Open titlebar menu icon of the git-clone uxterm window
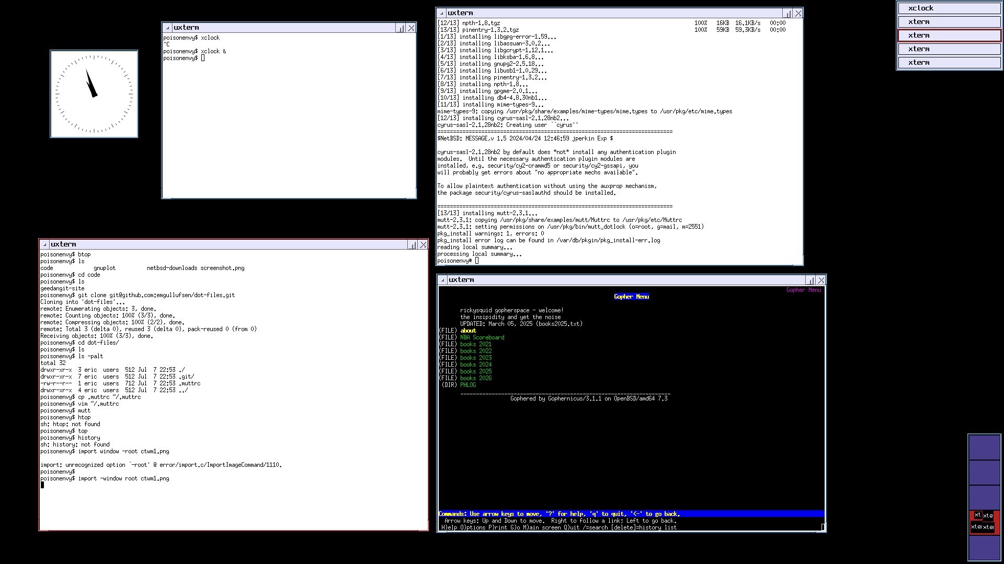Image resolution: width=1004 pixels, height=564 pixels. [x=44, y=244]
